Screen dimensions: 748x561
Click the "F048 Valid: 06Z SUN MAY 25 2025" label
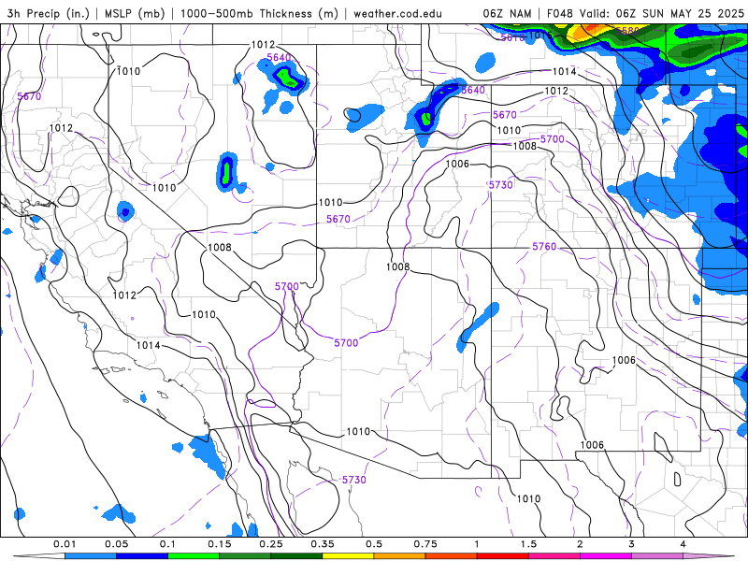tap(645, 13)
